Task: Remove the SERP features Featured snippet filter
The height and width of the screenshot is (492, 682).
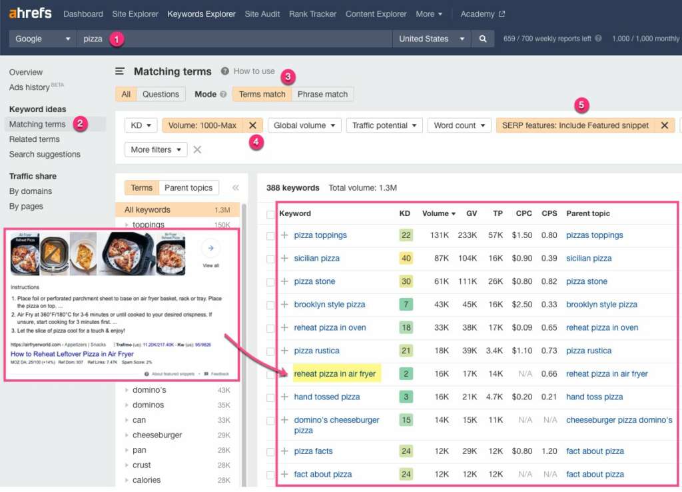Action: (x=665, y=125)
